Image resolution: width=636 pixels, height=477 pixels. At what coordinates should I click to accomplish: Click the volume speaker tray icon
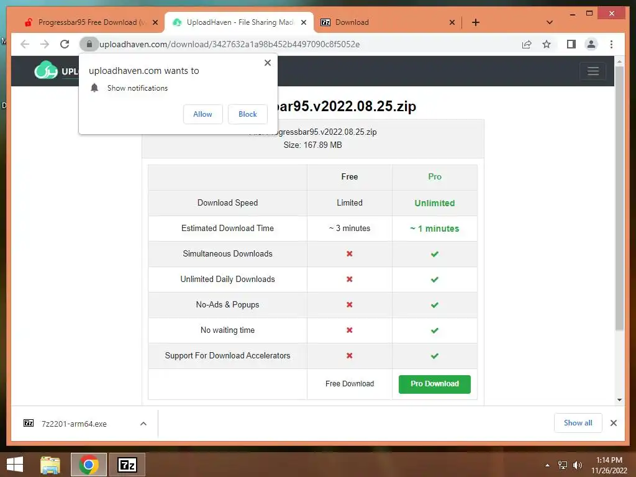578,465
